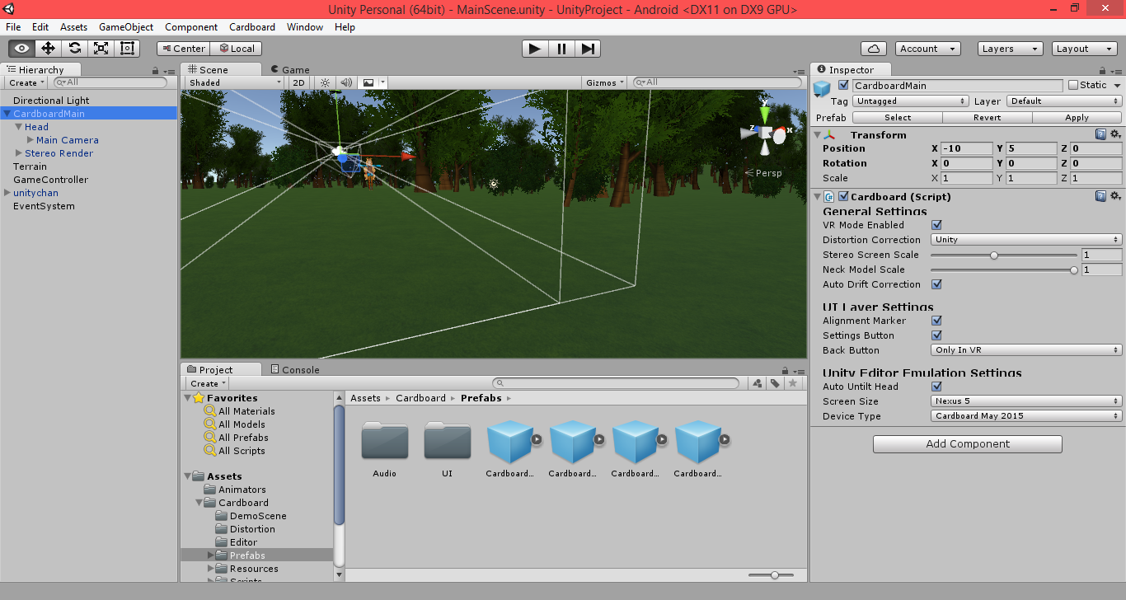
Task: Toggle Auto Untilt Head checkbox
Action: click(936, 387)
